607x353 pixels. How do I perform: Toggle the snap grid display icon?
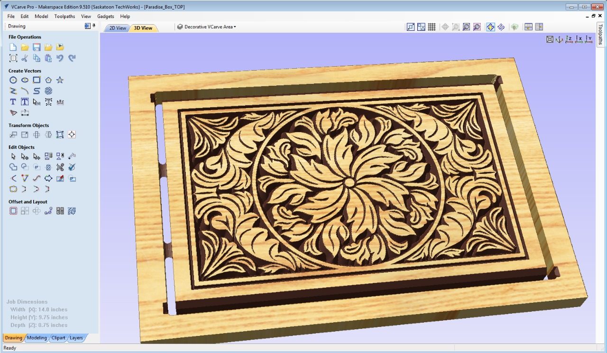[432, 27]
